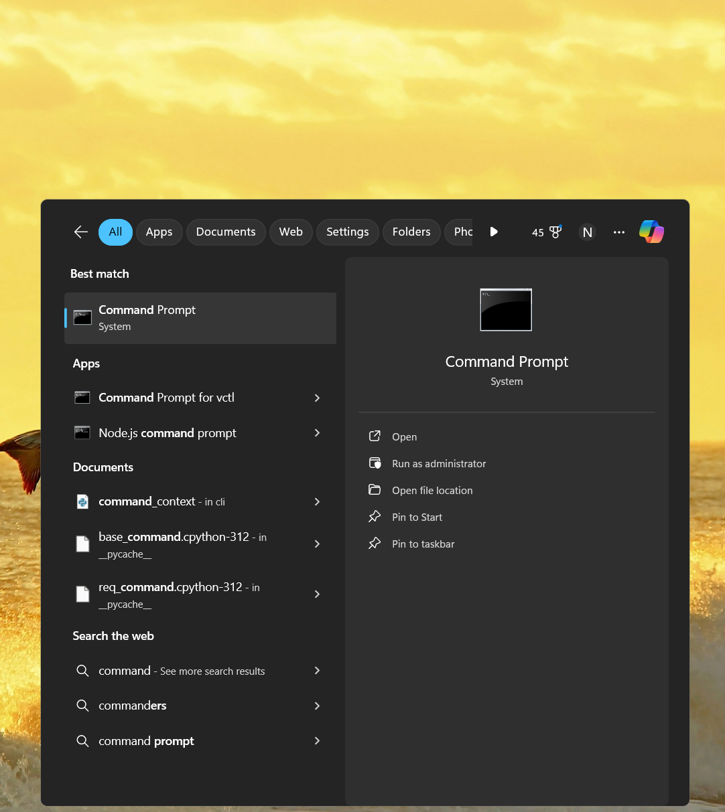The image size is (725, 812).
Task: Click the Folders search filter
Action: (411, 232)
